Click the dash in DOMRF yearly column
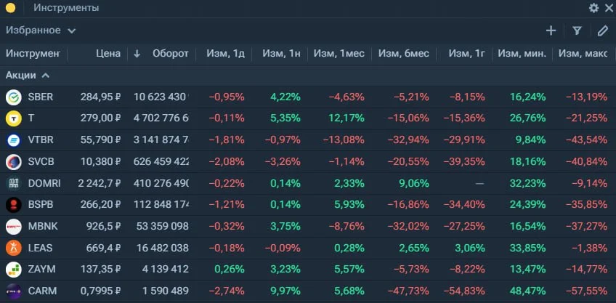 pos(479,184)
